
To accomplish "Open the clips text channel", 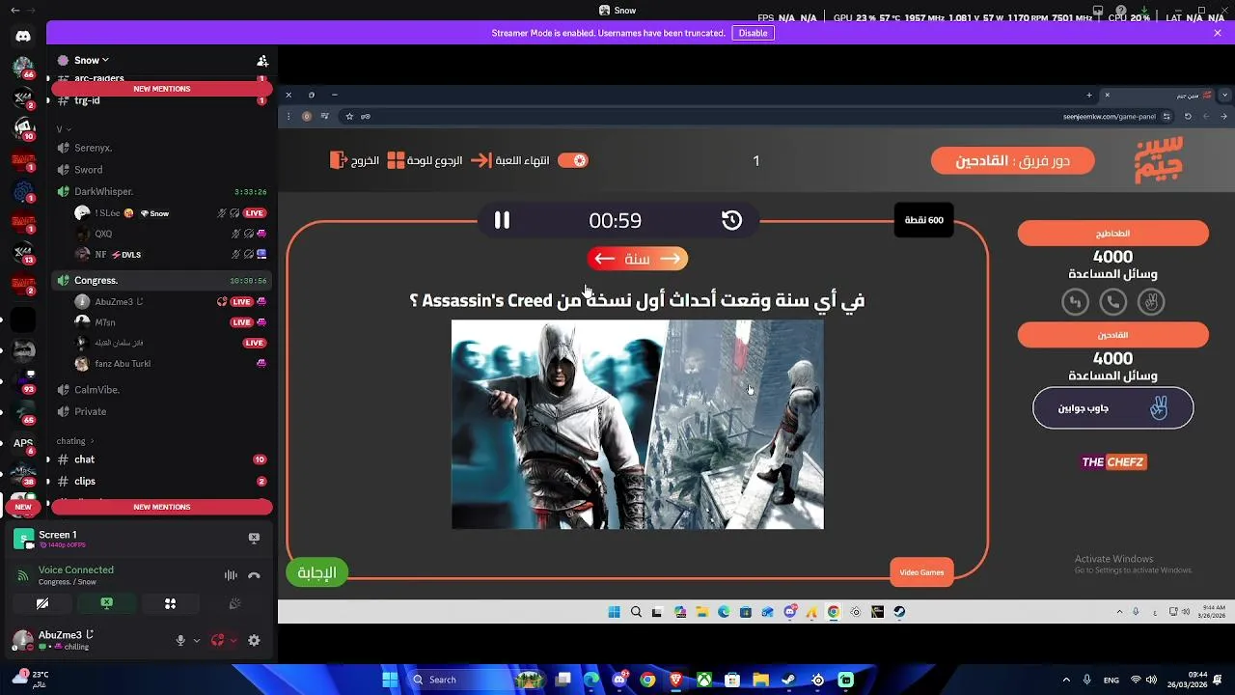I will click(162, 481).
